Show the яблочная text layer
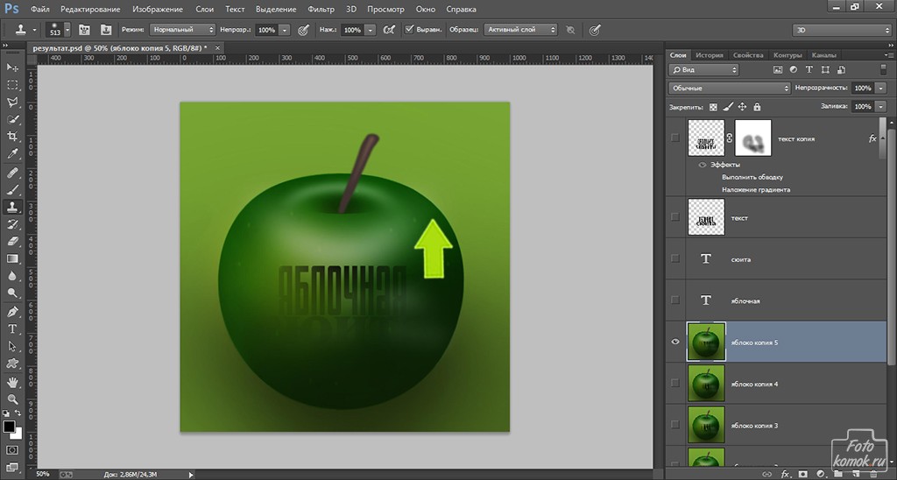The width and height of the screenshot is (897, 480). click(675, 300)
